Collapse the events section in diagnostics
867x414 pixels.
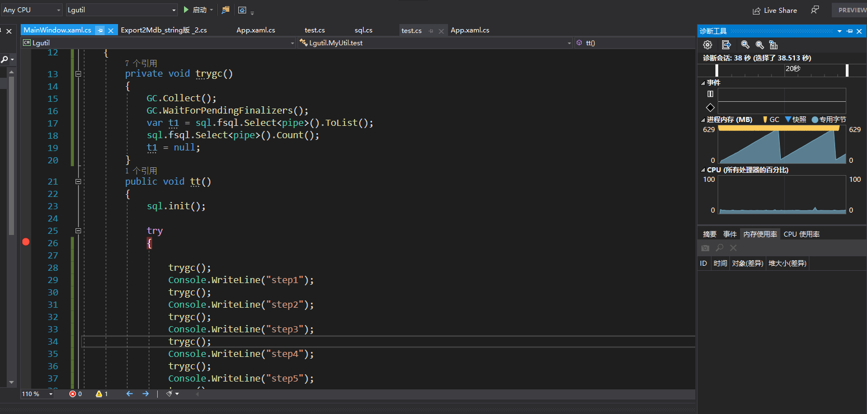coord(703,82)
